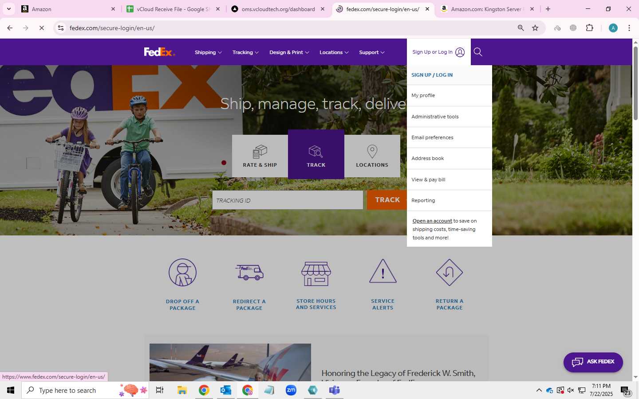The width and height of the screenshot is (639, 399).
Task: Click Sign Up or Log In header text
Action: (432, 52)
